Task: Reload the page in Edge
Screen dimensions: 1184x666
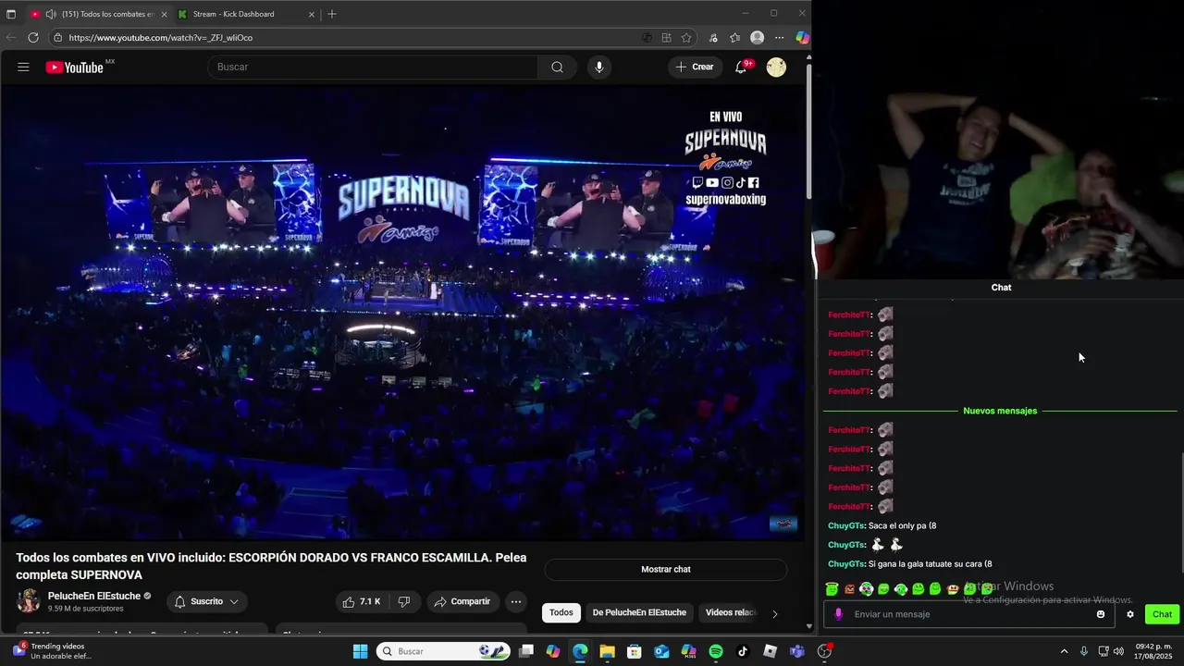Action: coord(33,38)
